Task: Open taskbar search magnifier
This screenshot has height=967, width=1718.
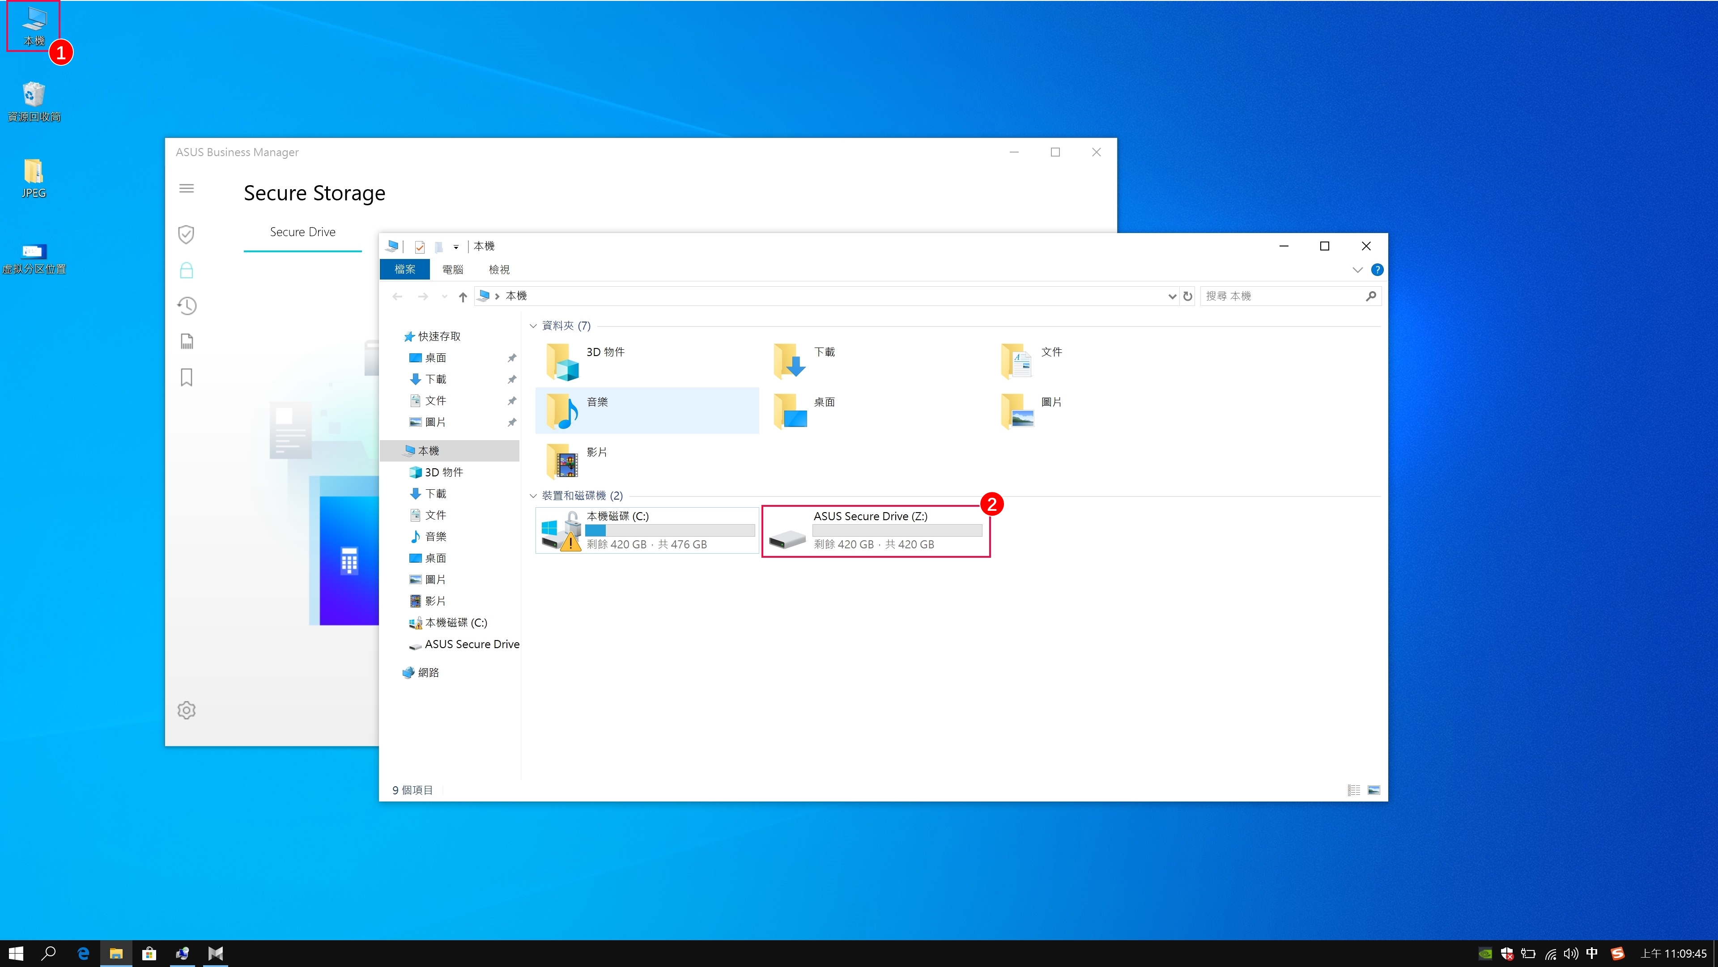Action: pos(49,954)
